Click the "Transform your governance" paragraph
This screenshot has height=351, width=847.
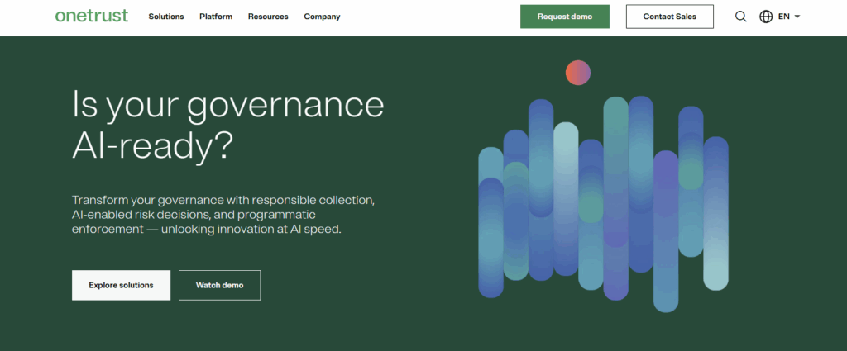click(224, 215)
